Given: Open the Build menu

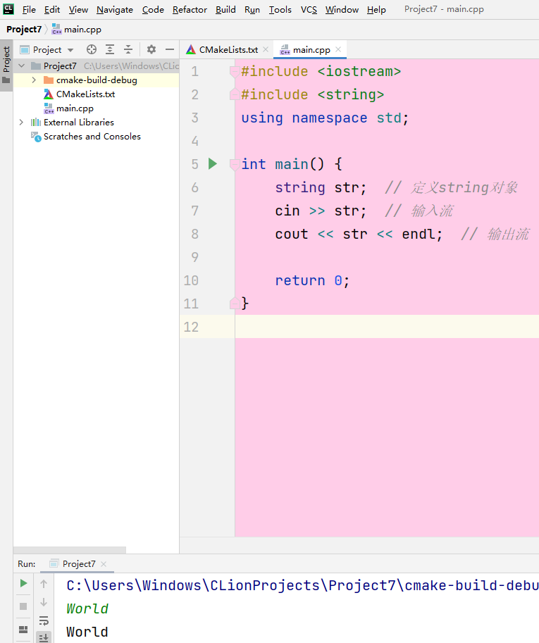Looking at the screenshot, I should click(225, 9).
